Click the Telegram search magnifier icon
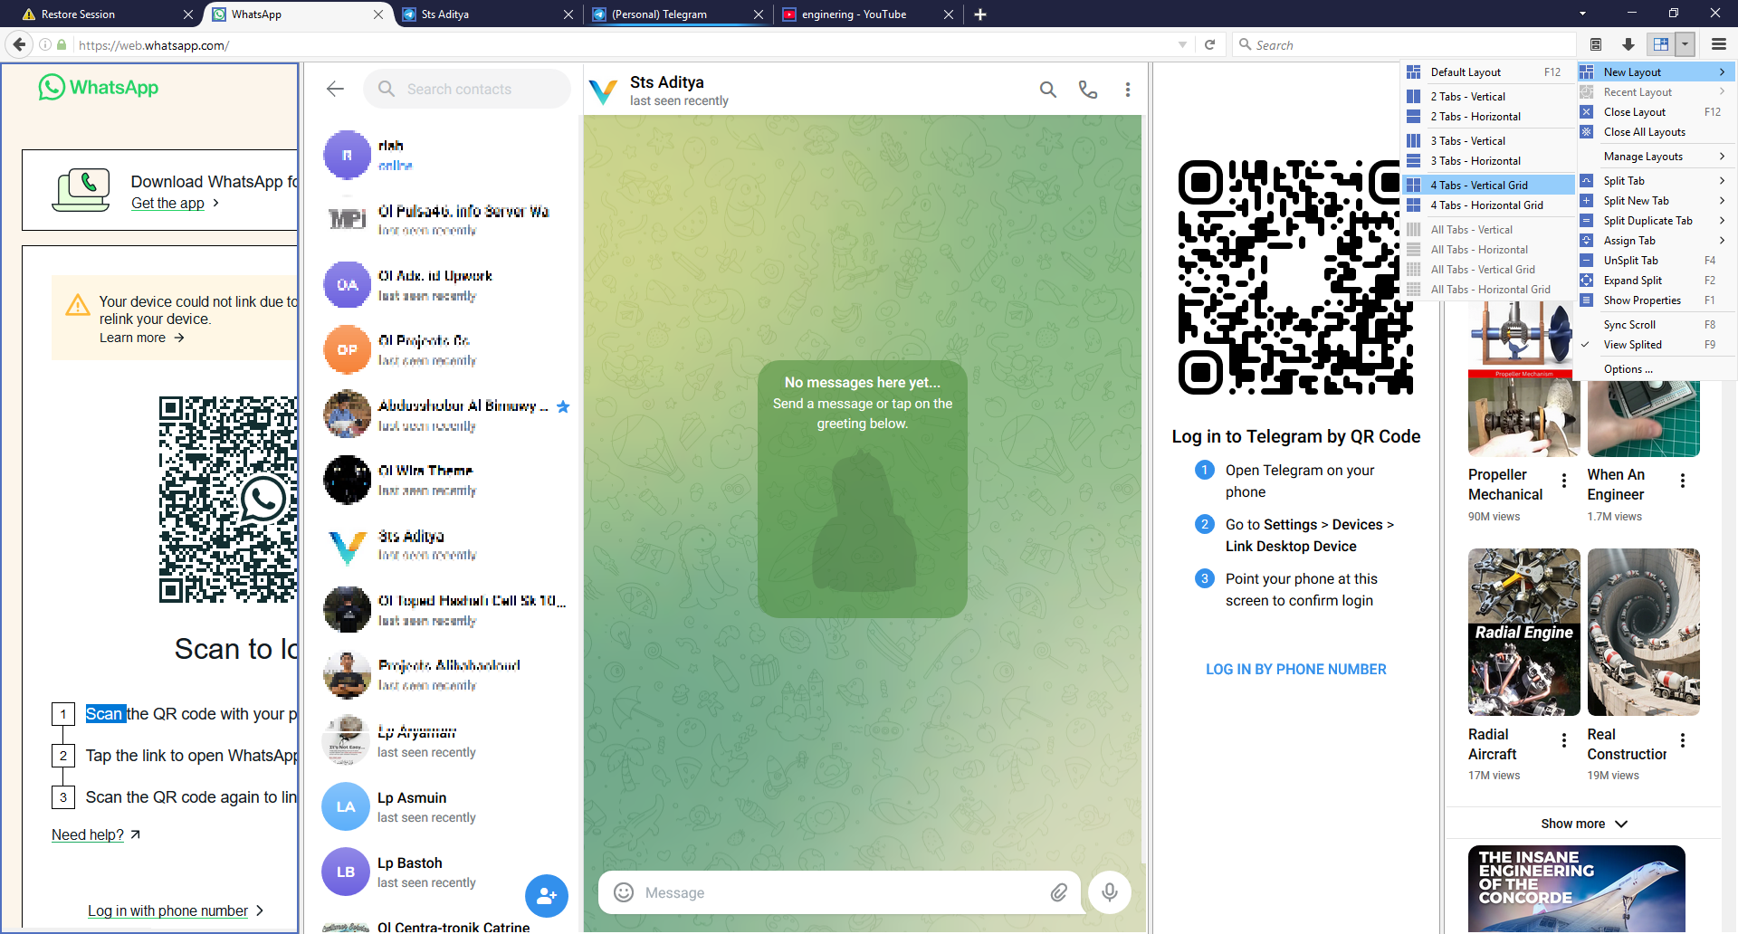Viewport: 1738px width, 934px height. pyautogui.click(x=1047, y=90)
